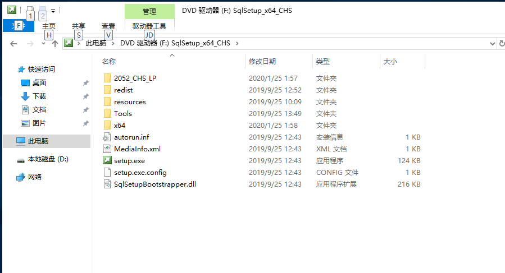Click 此电脑 in the address bar
Screen dimensions: 505x273
click(96, 43)
